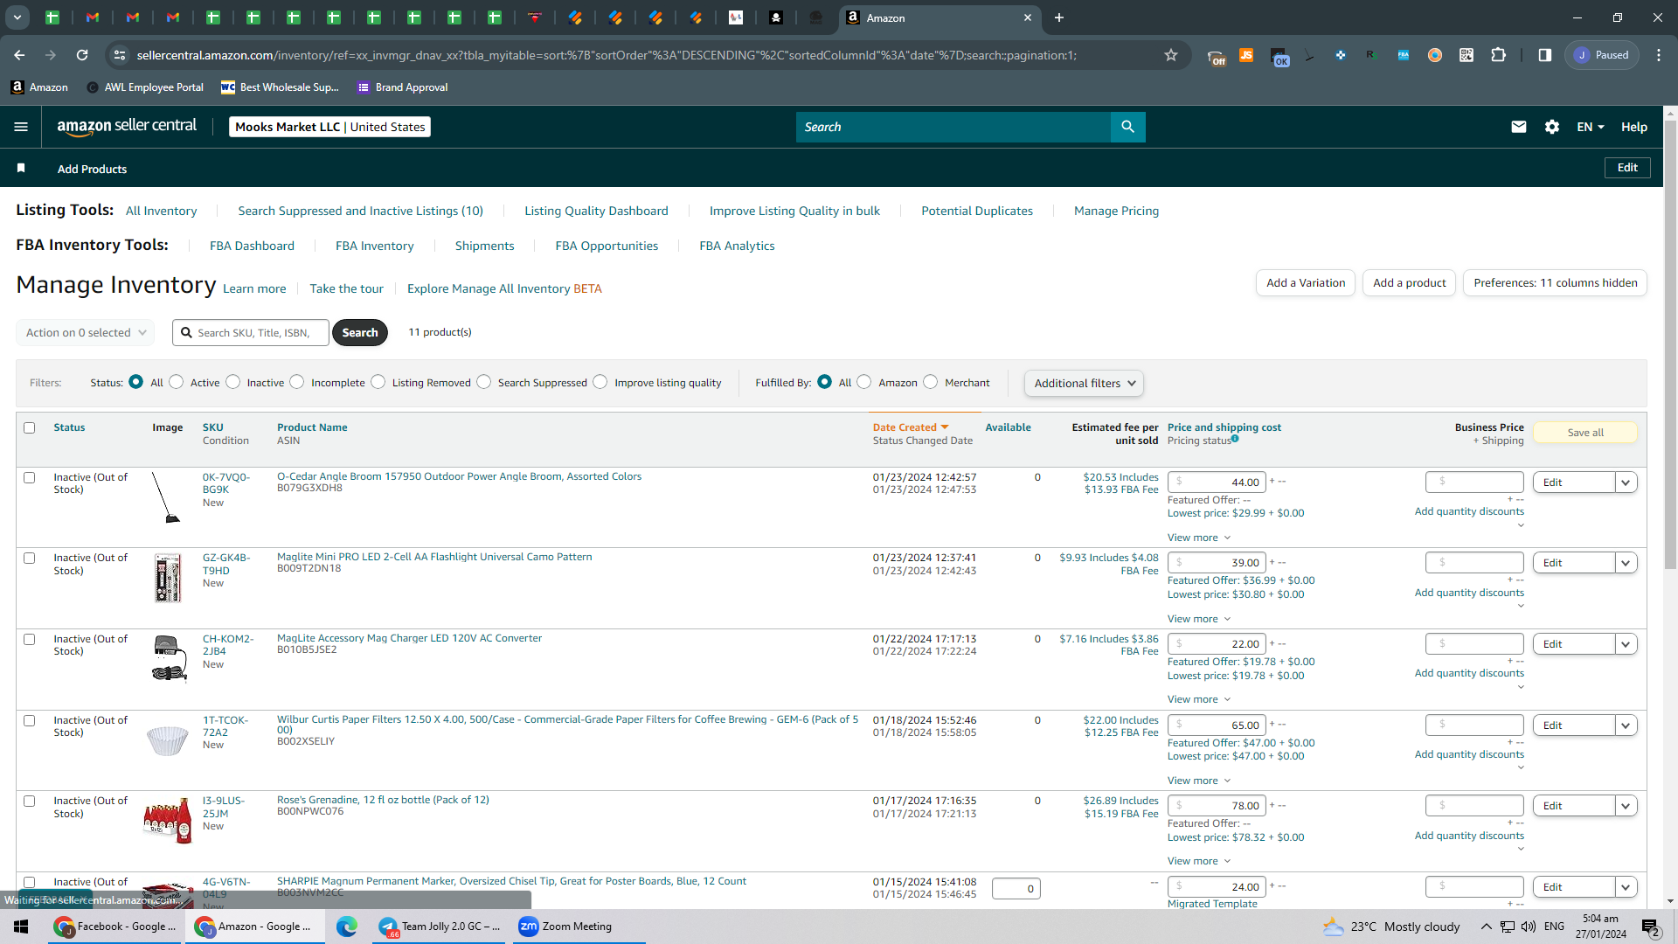
Task: Click the Add a Variation button
Action: tap(1306, 283)
